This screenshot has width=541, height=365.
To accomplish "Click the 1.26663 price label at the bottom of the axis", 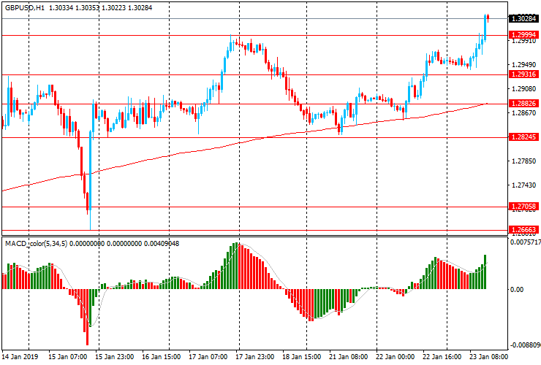I will point(524,230).
